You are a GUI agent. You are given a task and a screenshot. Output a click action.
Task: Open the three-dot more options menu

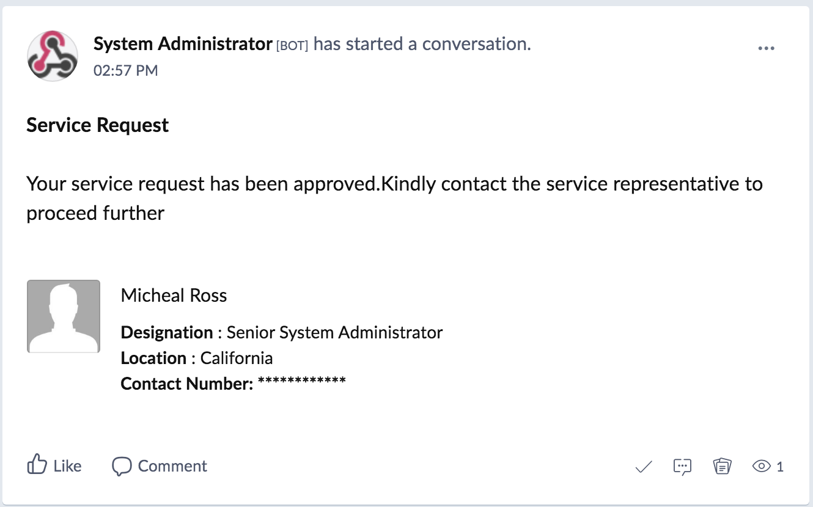(x=766, y=48)
